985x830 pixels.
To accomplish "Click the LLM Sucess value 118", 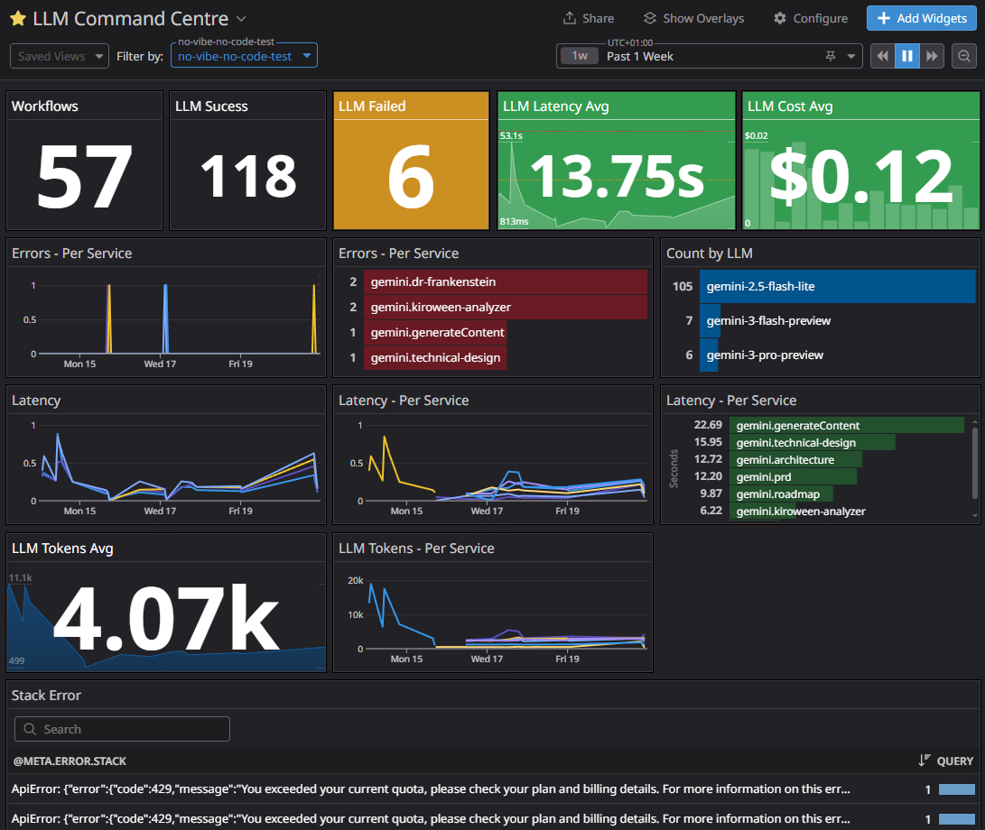I will pyautogui.click(x=248, y=176).
